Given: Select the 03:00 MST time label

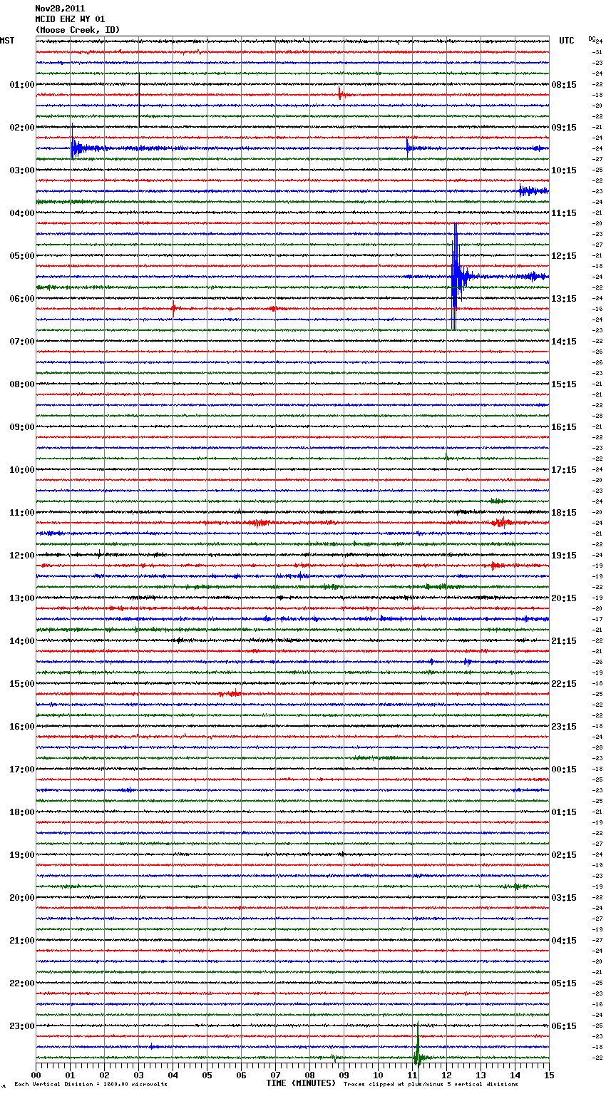Looking at the screenshot, I should [x=21, y=170].
